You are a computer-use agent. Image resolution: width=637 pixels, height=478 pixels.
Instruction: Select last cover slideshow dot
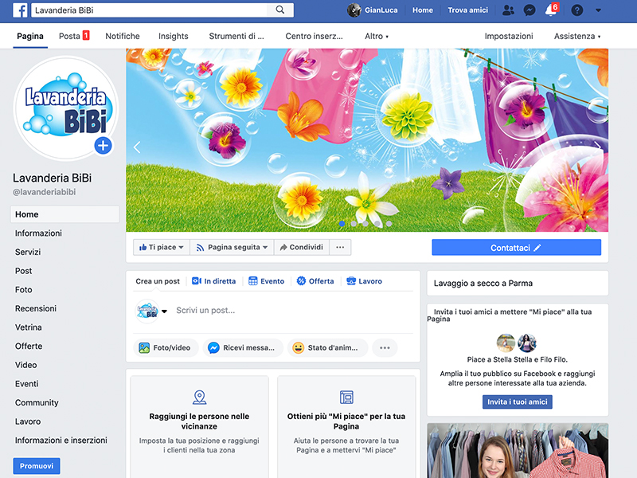pyautogui.click(x=389, y=224)
